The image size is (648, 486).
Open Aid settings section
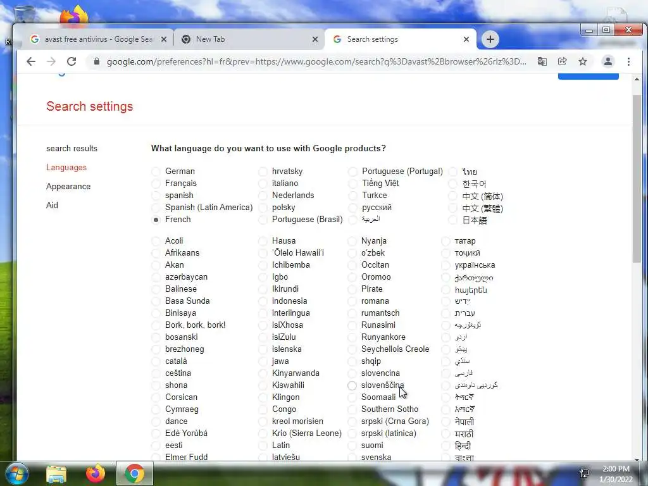52,206
